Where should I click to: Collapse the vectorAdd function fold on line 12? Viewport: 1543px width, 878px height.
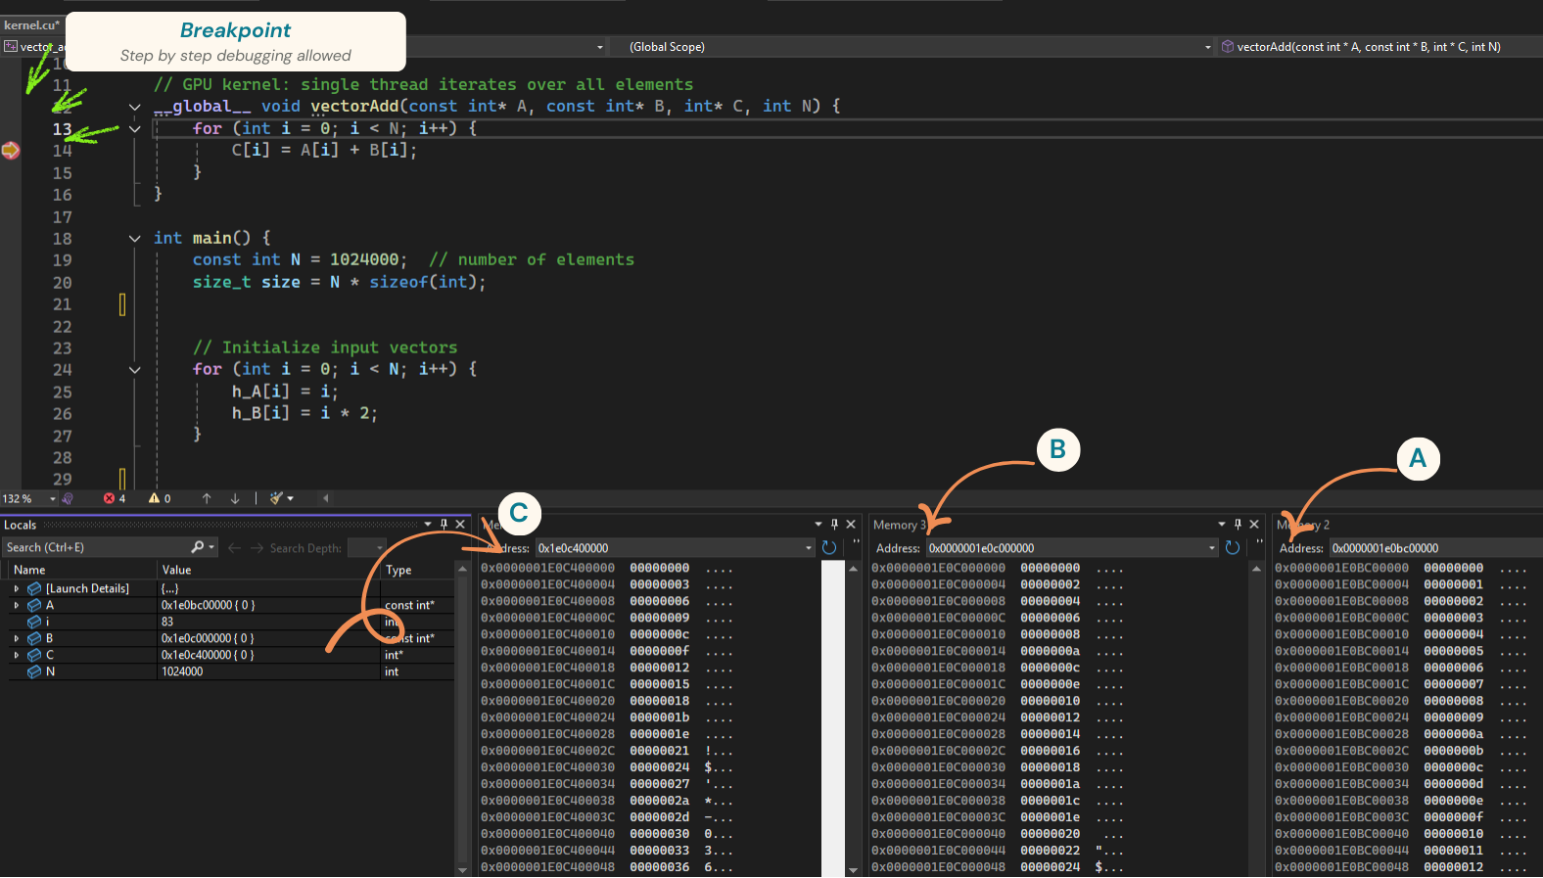tap(135, 107)
